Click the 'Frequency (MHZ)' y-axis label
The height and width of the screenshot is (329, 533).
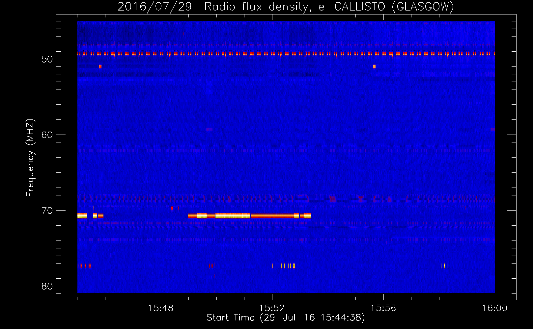tap(30, 158)
